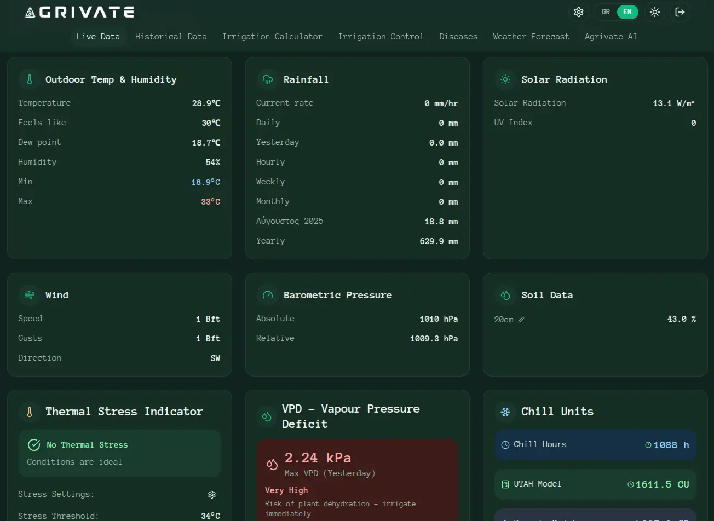This screenshot has height=521, width=714.
Task: Click the calculator icon beside UTAH Model
Action: [x=505, y=484]
